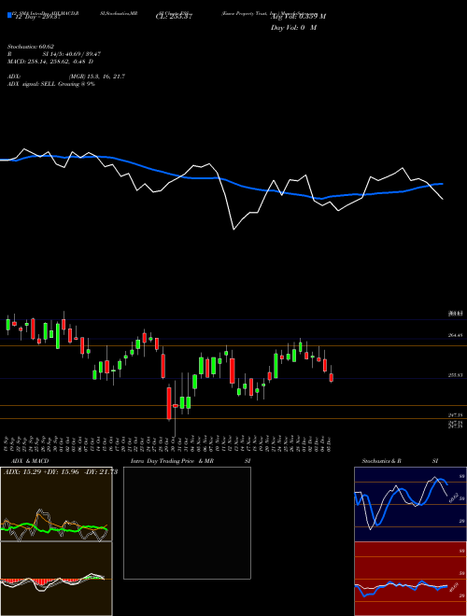This screenshot has height=616, width=467.
Task: Open the MACD histogram chart panel
Action: 56,579
